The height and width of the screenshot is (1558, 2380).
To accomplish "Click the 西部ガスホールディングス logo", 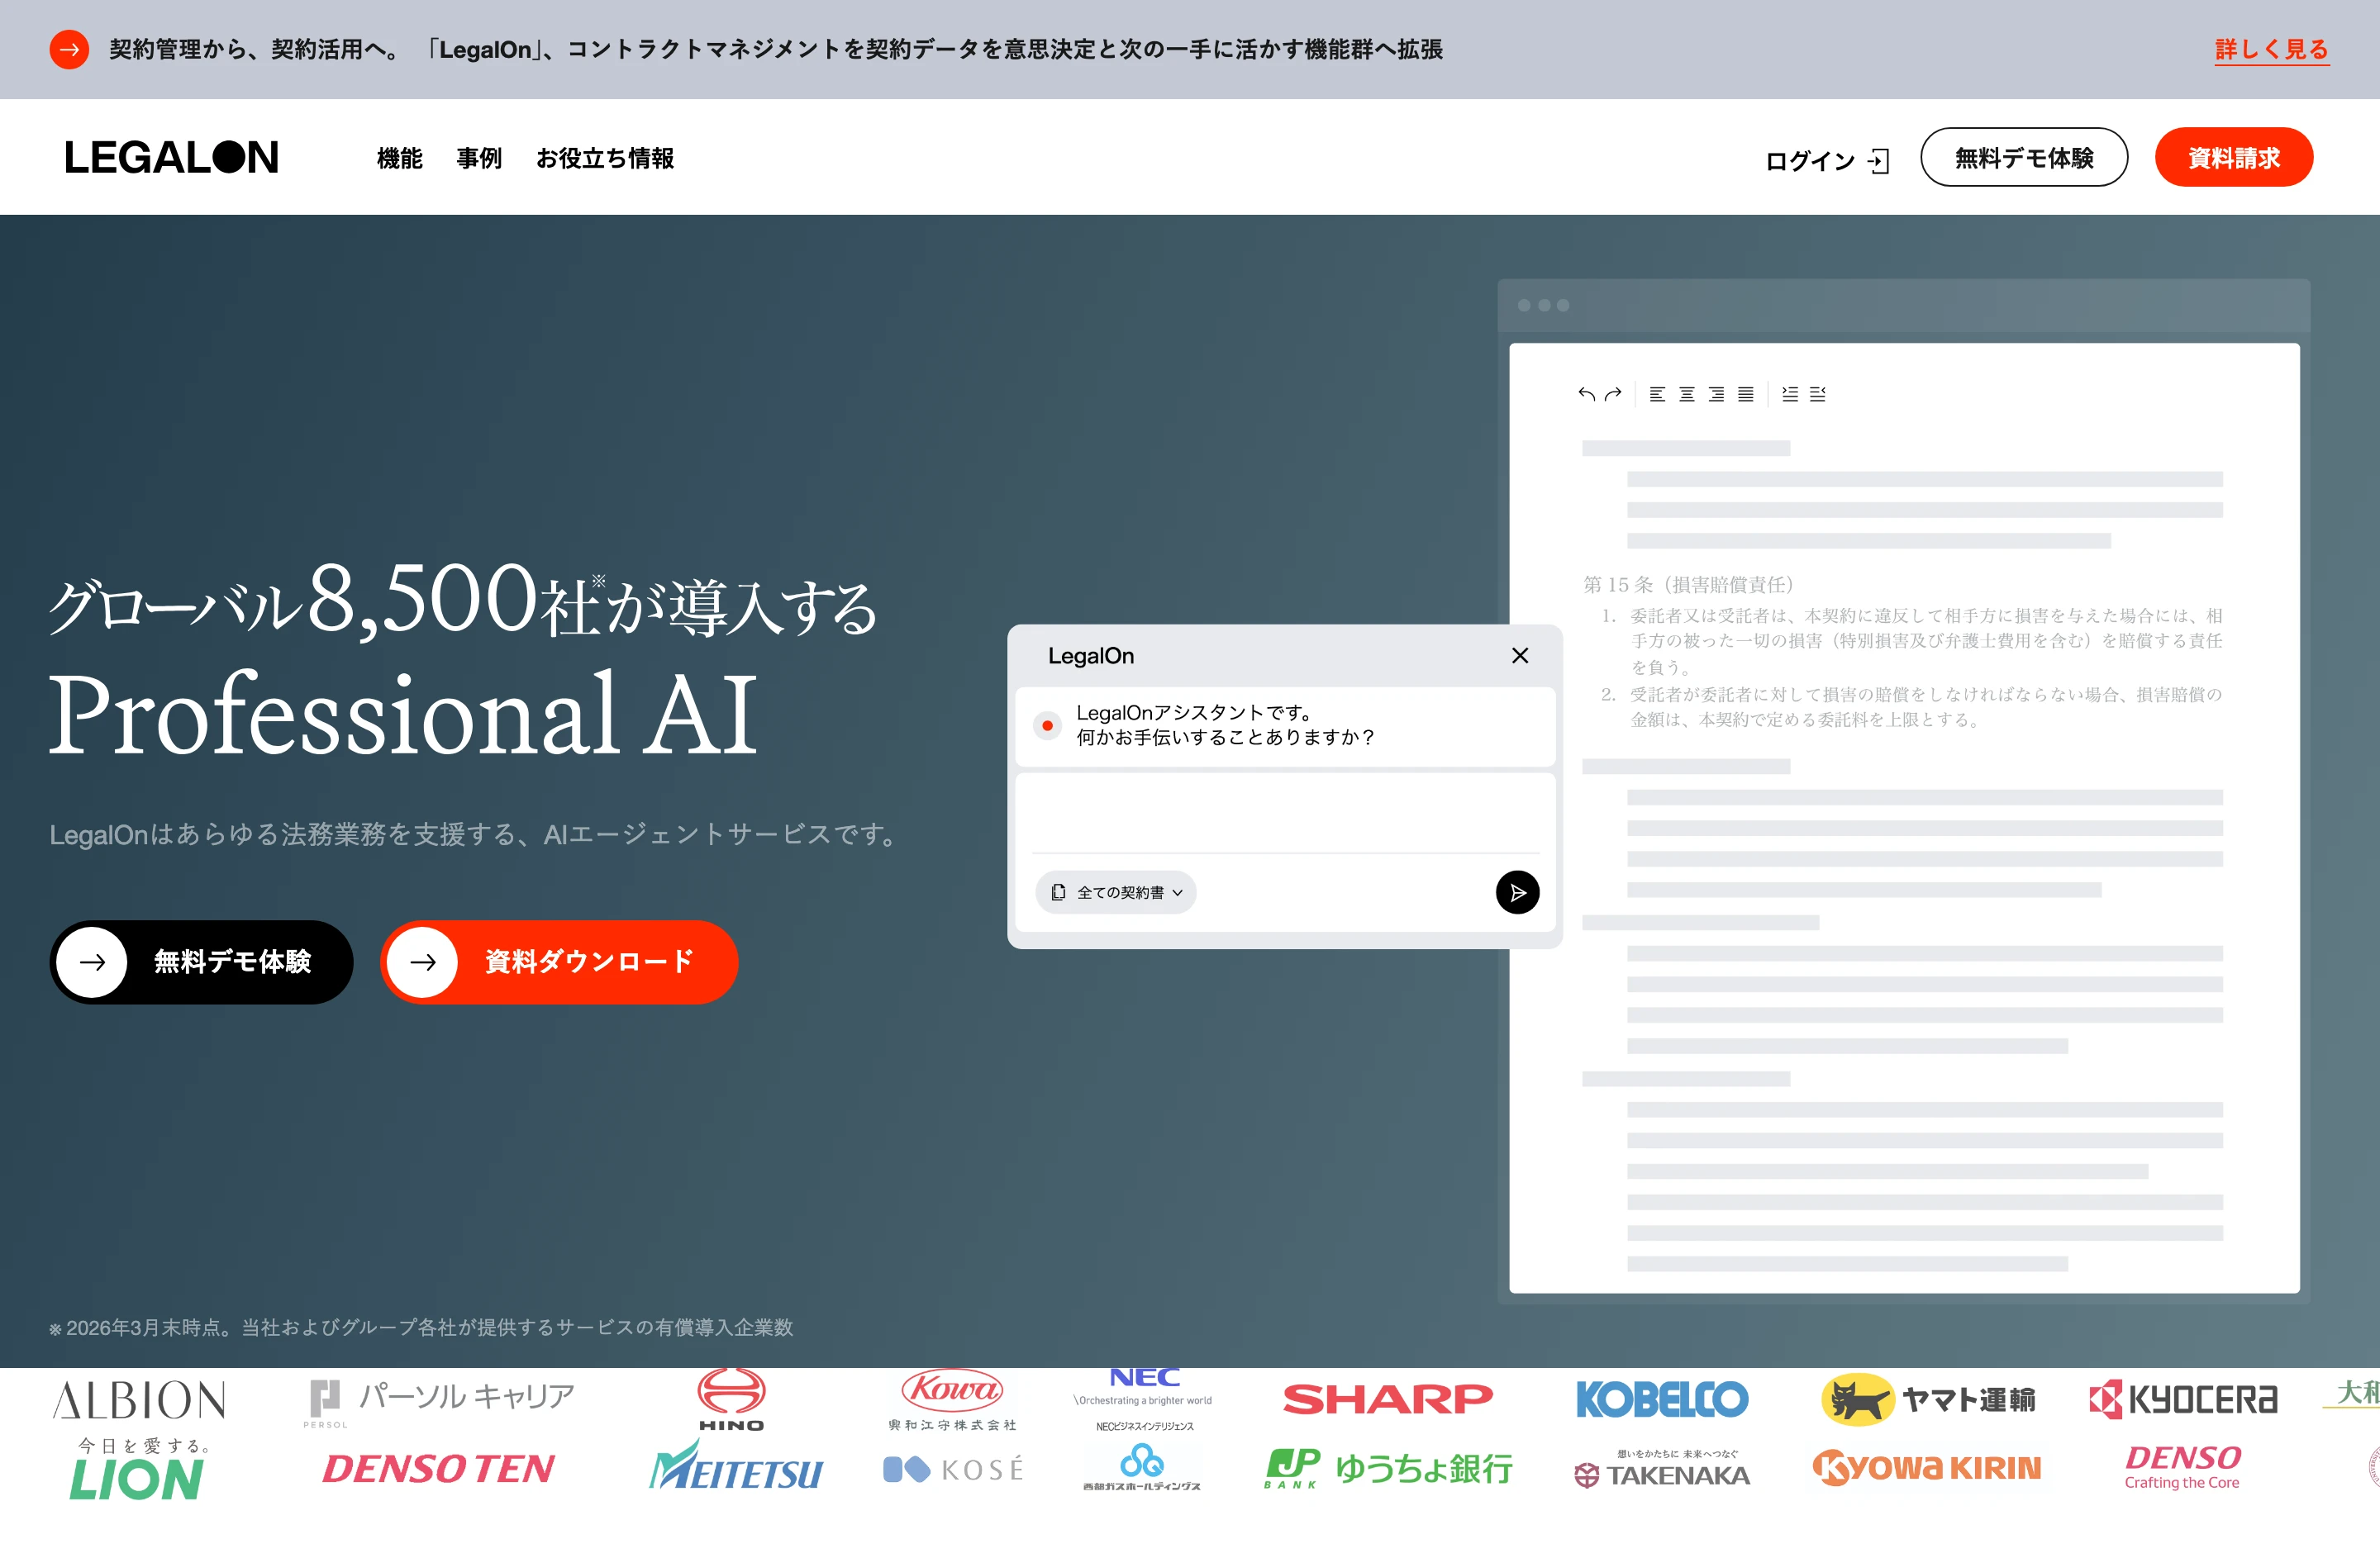I will (x=1142, y=1468).
